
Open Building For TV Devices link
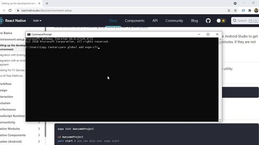(13, 70)
